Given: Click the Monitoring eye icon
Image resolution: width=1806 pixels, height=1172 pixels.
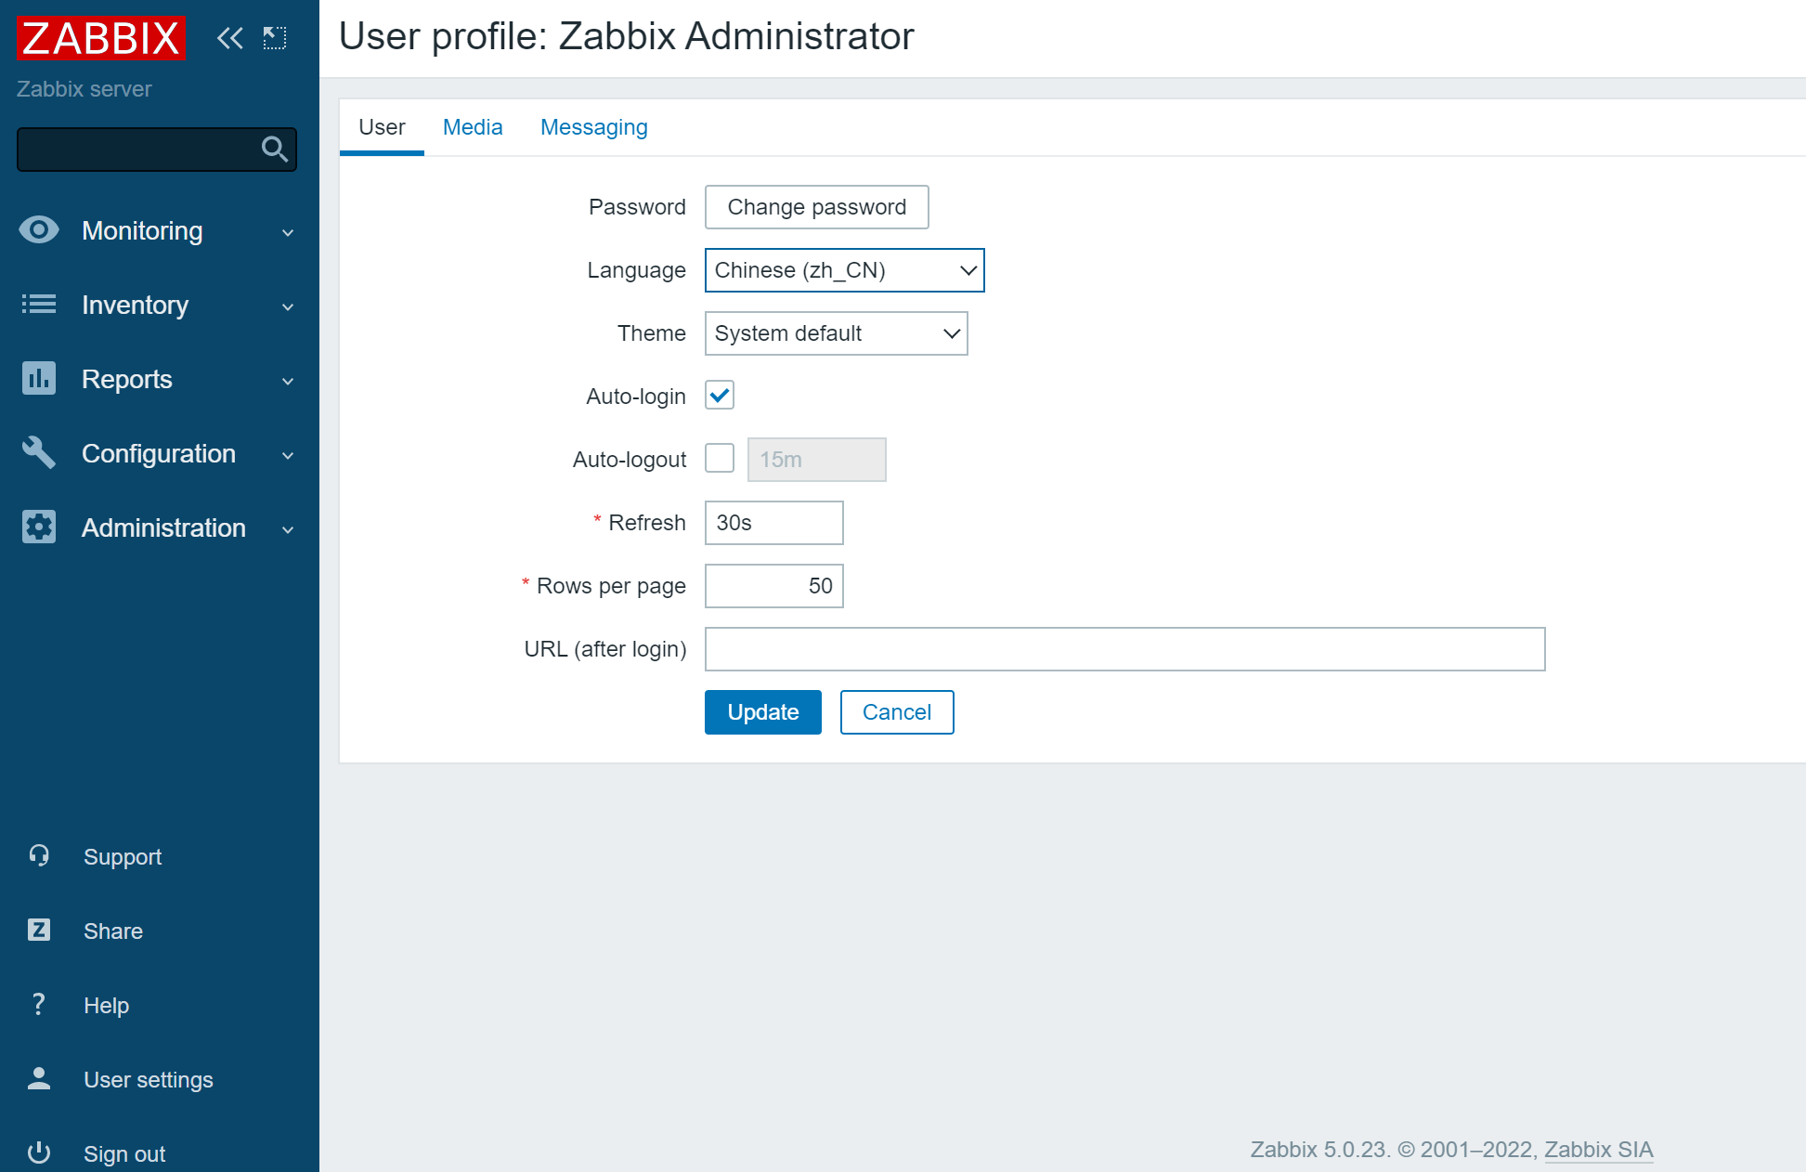Looking at the screenshot, I should click(x=39, y=230).
